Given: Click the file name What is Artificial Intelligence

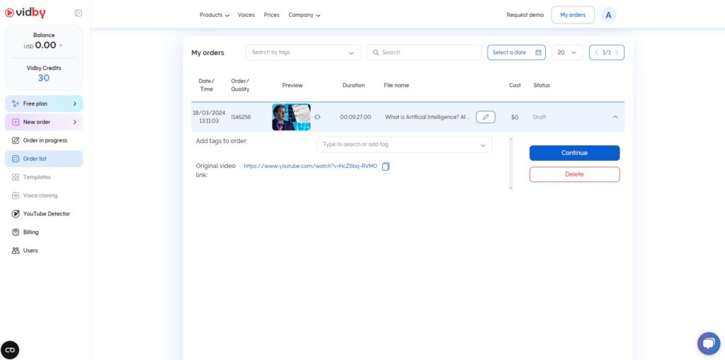Looking at the screenshot, I should click(x=427, y=117).
